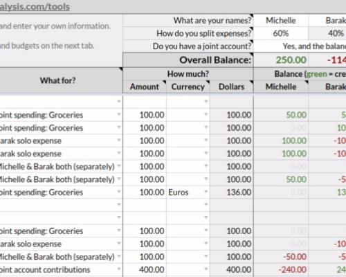
Task: Click the Dollars column header
Action: (x=232, y=87)
